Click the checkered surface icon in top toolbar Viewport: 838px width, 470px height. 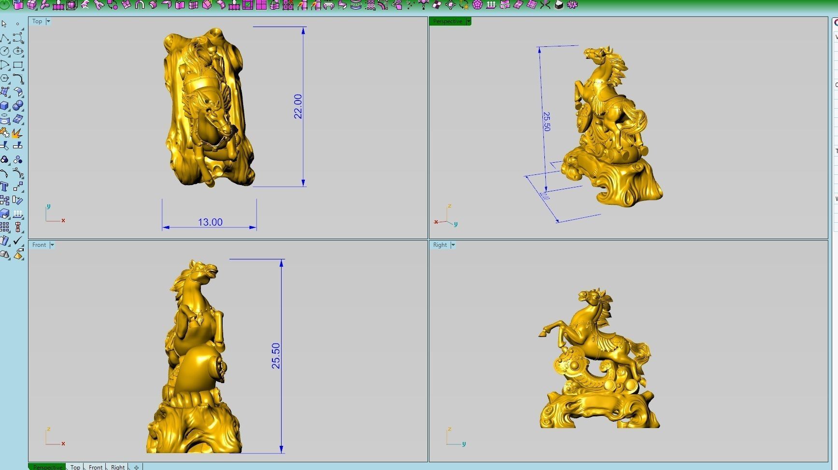[437, 5]
